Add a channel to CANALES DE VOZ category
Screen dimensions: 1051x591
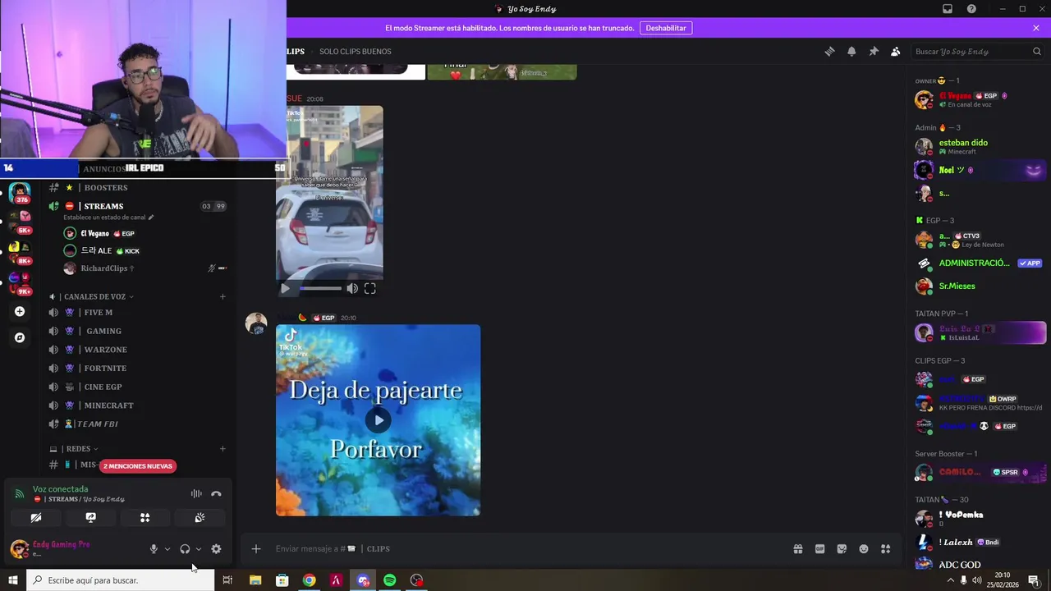pos(223,296)
